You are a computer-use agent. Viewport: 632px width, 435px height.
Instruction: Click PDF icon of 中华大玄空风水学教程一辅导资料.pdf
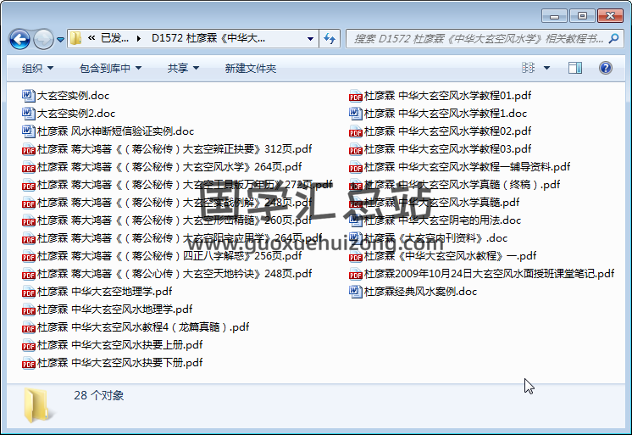coord(356,167)
